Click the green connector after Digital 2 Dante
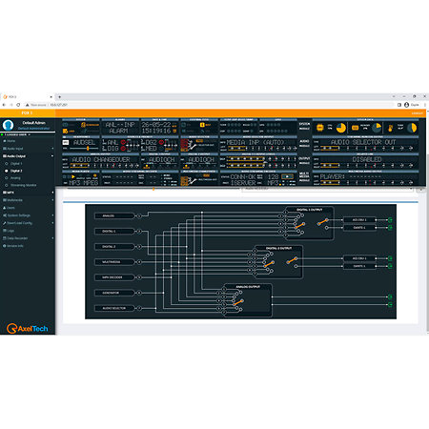Viewport: 429px width, 429px height. coord(390,266)
